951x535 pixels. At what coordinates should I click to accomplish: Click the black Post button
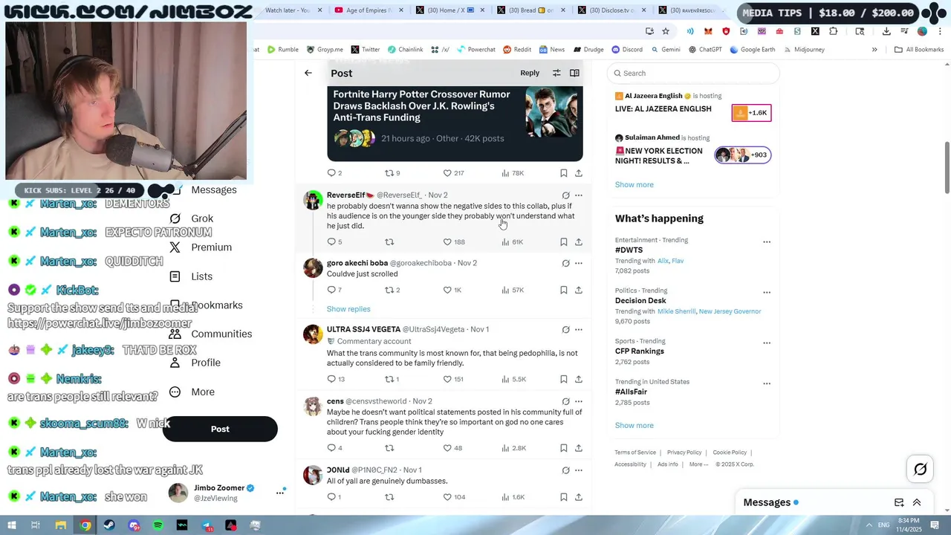pos(220,429)
